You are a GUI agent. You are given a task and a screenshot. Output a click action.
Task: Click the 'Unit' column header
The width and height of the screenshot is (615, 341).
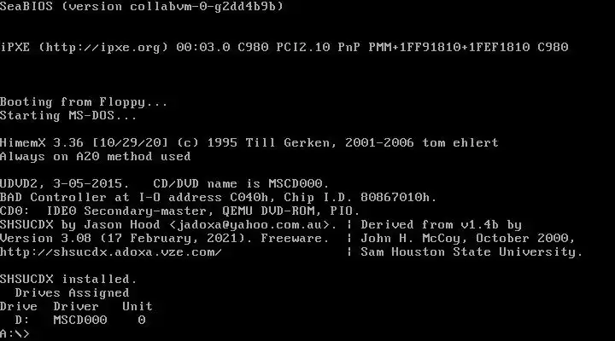point(138,307)
